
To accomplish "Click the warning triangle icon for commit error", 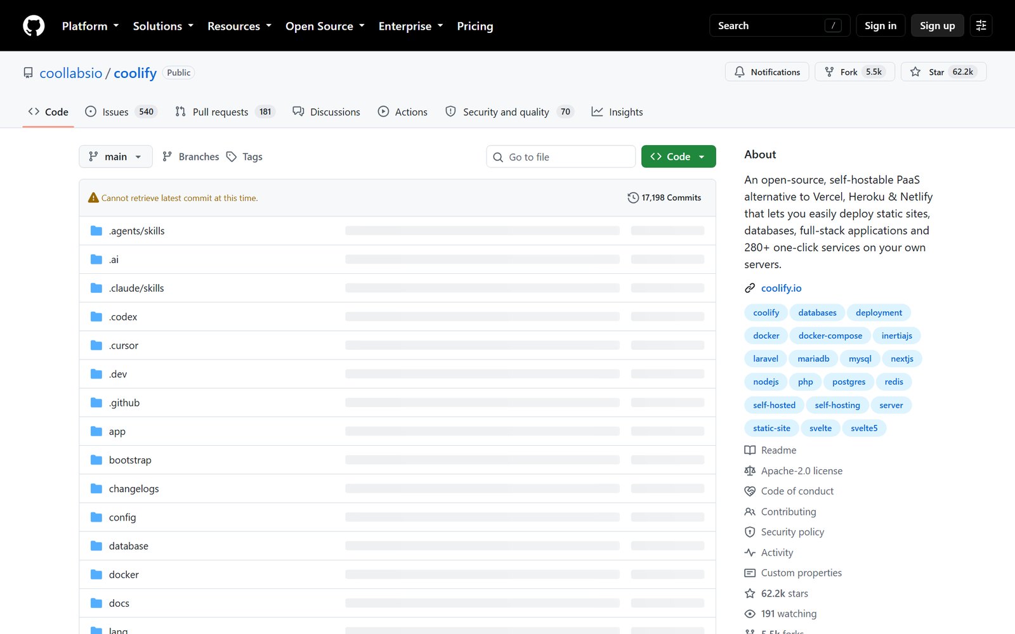I will coord(93,198).
